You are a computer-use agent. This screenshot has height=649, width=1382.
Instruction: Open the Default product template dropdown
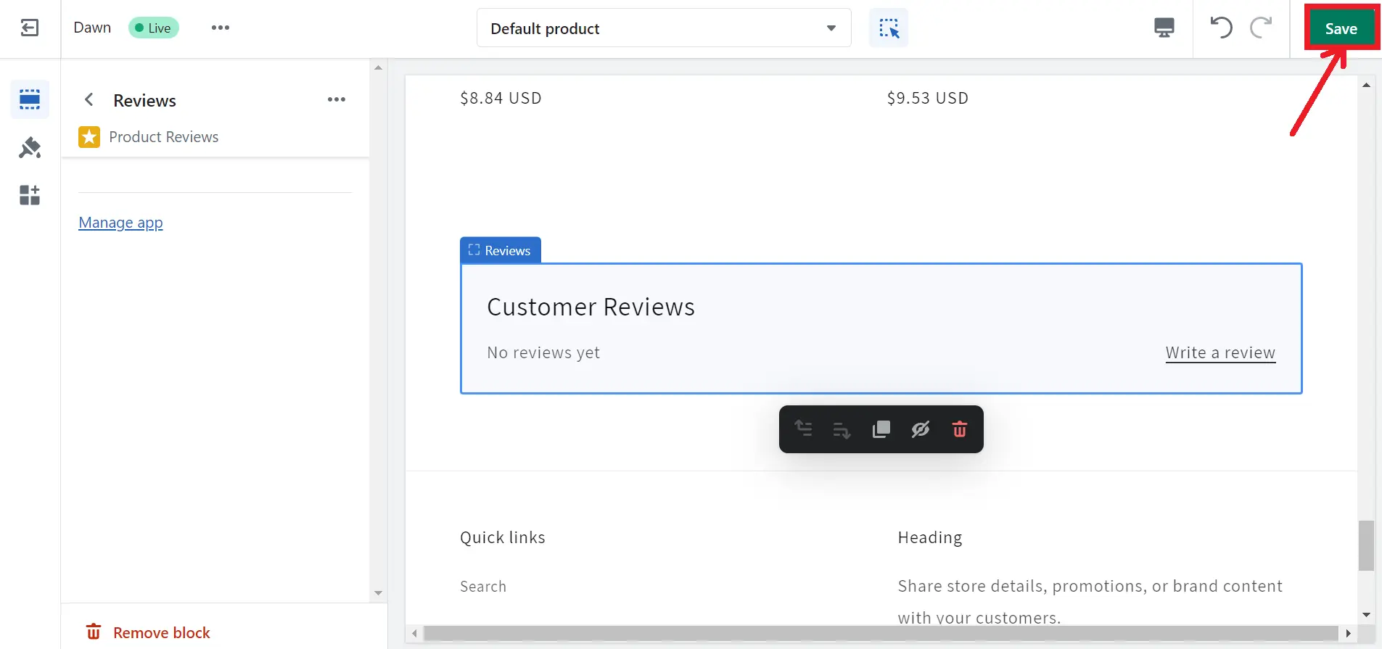coord(664,28)
